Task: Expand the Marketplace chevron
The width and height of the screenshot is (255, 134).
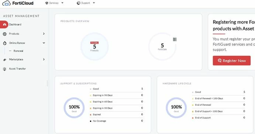Action: [44, 59]
